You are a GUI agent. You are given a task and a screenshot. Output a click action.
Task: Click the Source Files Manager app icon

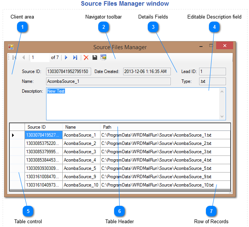11,47
